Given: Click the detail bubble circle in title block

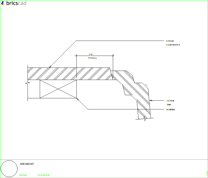Looking at the screenshot, I should click(x=9, y=169).
